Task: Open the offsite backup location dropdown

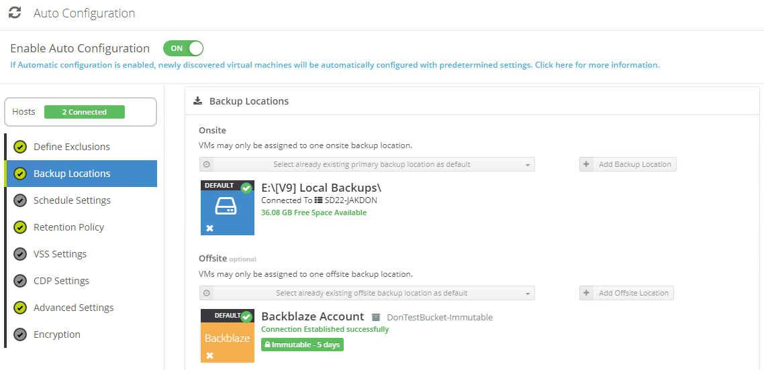Action: 367,293
